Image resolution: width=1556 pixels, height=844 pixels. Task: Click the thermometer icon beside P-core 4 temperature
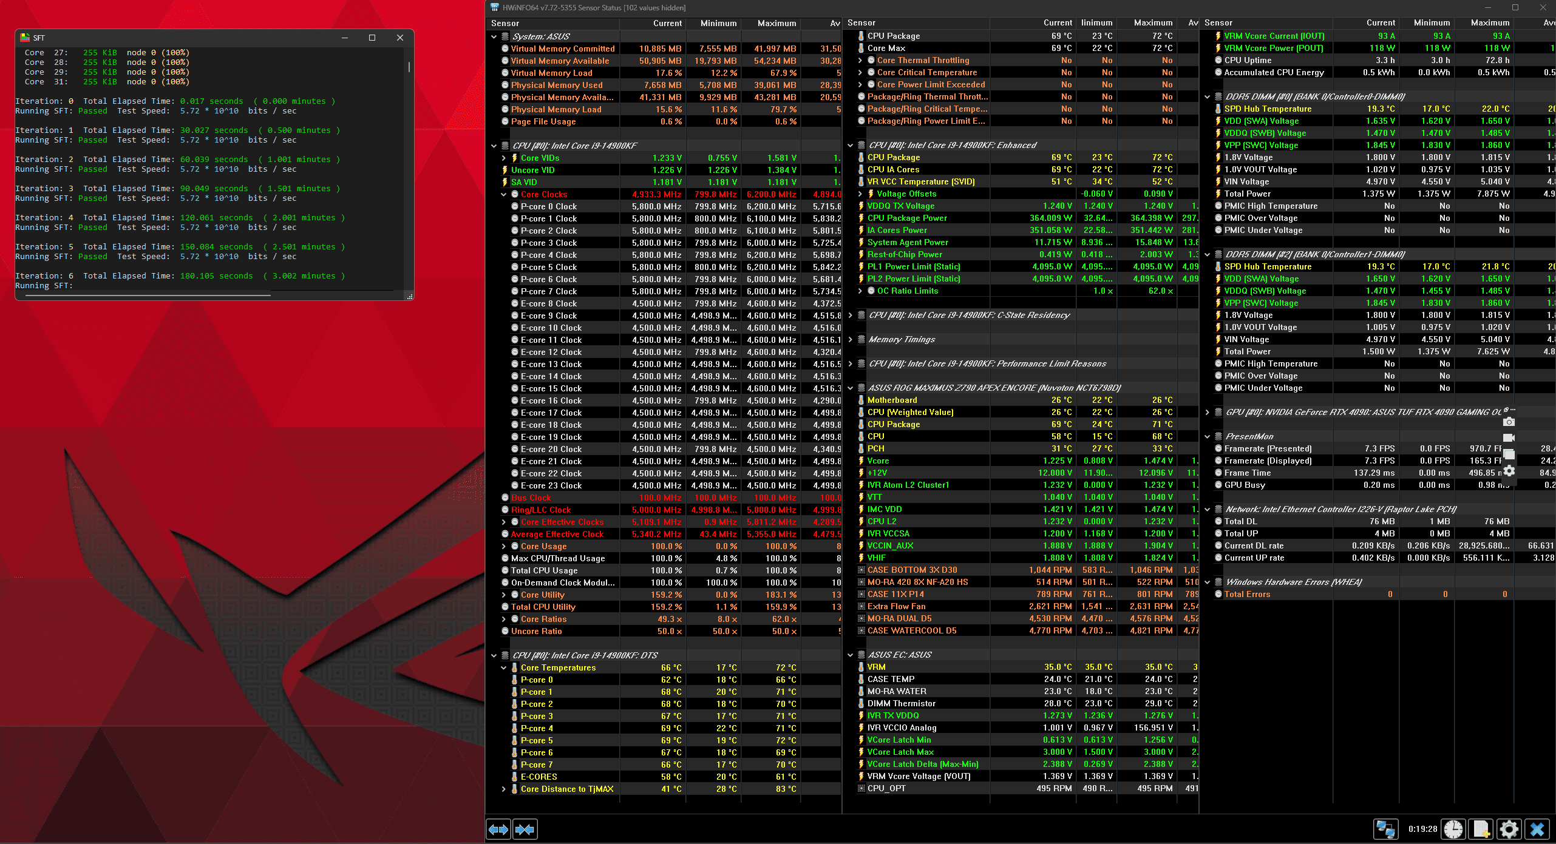click(514, 728)
